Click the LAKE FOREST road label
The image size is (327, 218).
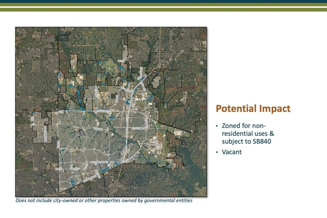click(96, 92)
